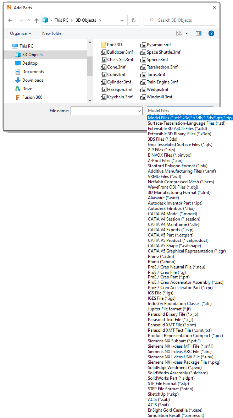The image size is (233, 418).
Task: Expand the change view options dropdown
Action: click(187, 33)
